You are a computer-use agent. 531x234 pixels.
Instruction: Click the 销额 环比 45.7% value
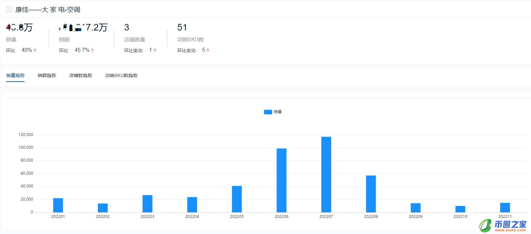coord(82,50)
